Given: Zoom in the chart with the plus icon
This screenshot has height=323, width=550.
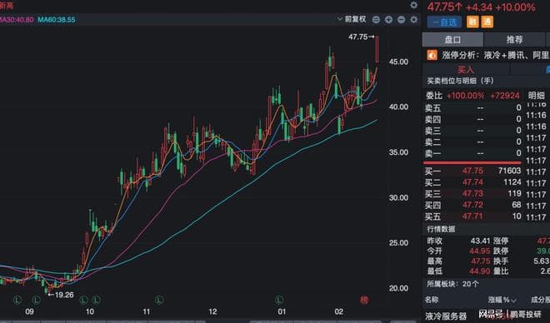Looking at the screenshot, I should (x=388, y=20).
